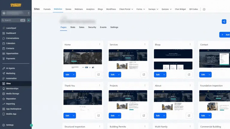Viewport: 230px width, 129px height.
Task: Switch to the Funnels tab
Action: click(47, 9)
